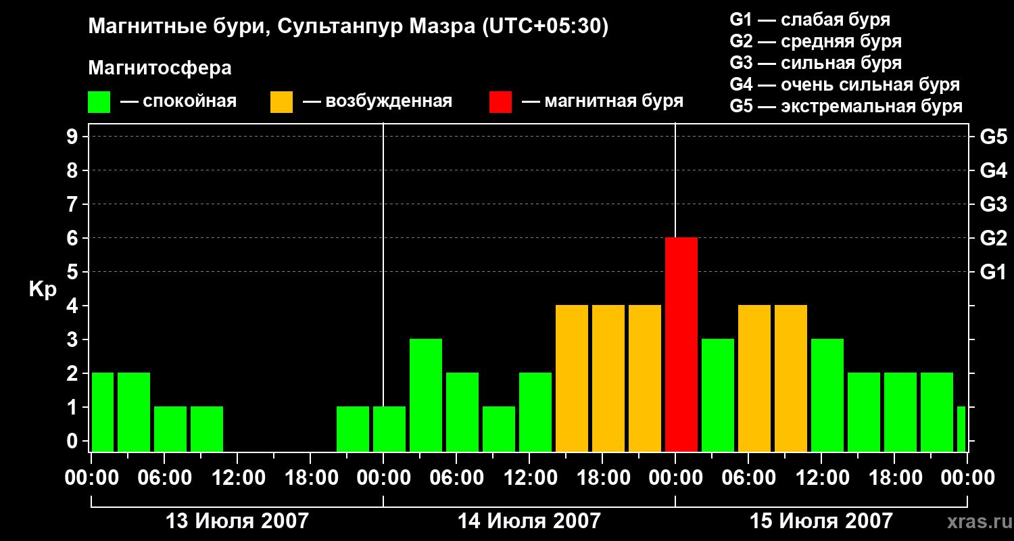The image size is (1014, 541).
Task: Select the orange bar at 15:00 on 14 July
Action: point(572,379)
